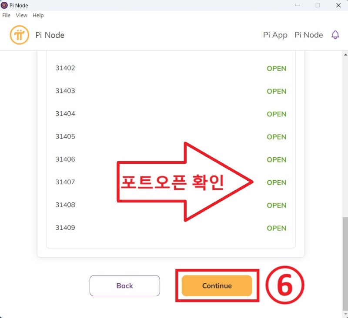The height and width of the screenshot is (318, 348).
Task: Select port 31408 row
Action: (64, 205)
